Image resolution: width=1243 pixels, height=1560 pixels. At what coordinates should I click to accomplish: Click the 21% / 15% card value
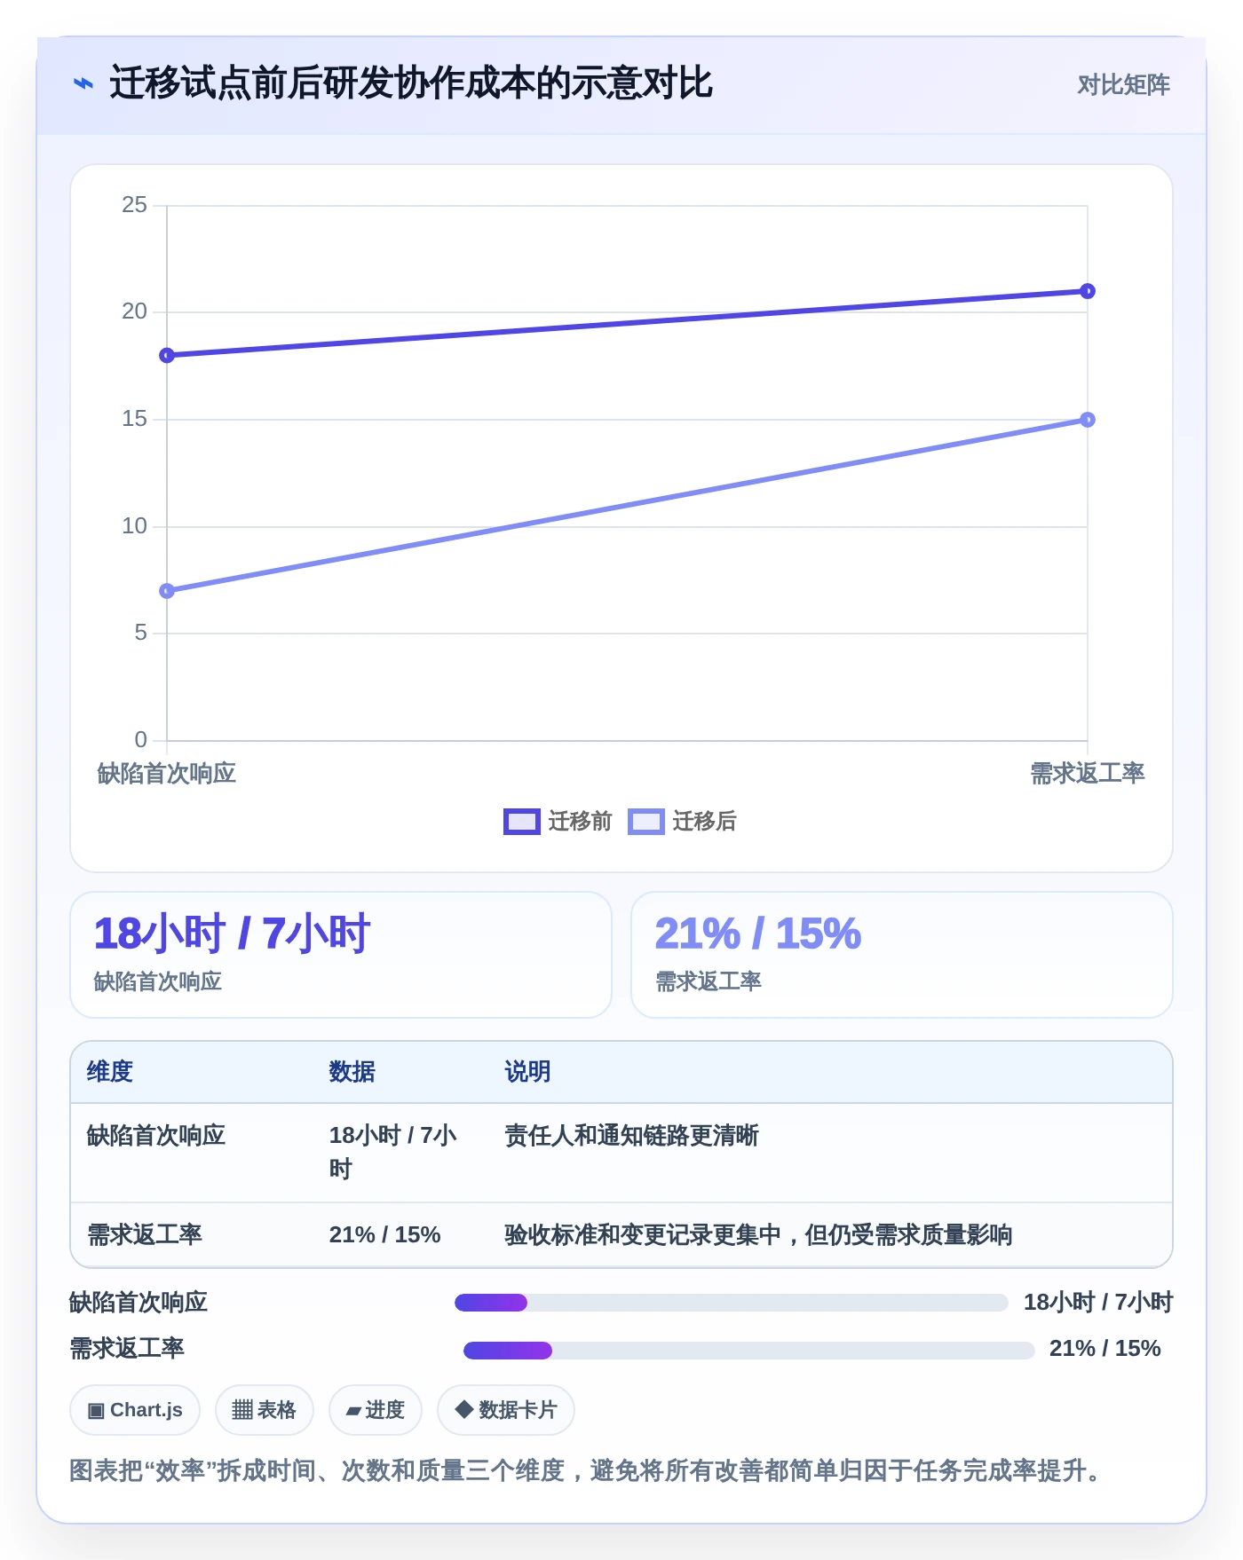757,934
